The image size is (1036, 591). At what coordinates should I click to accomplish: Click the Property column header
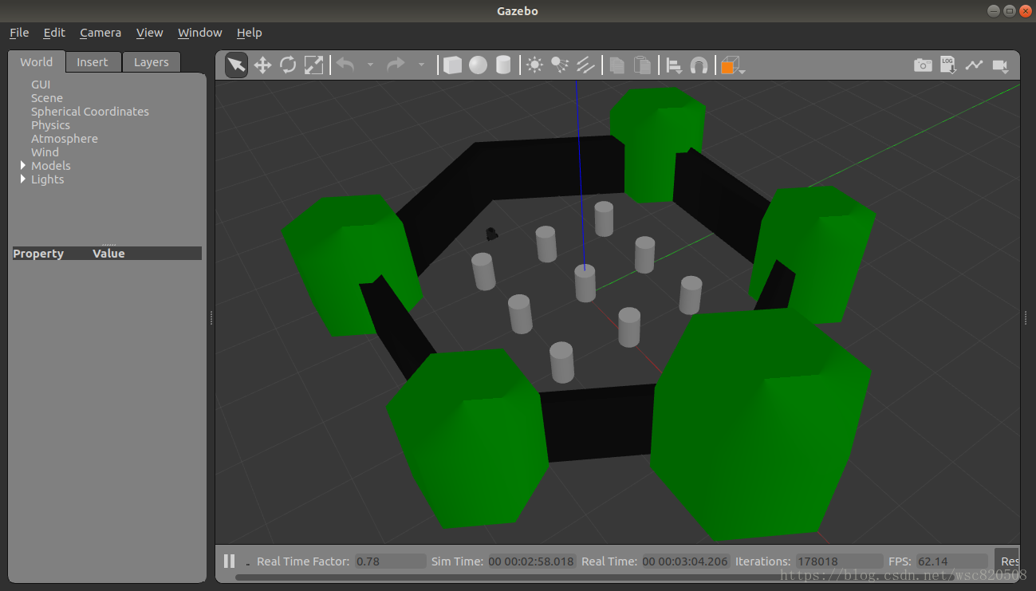click(x=38, y=254)
